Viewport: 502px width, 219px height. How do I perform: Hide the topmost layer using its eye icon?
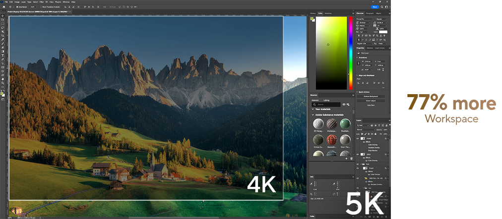click(x=358, y=140)
